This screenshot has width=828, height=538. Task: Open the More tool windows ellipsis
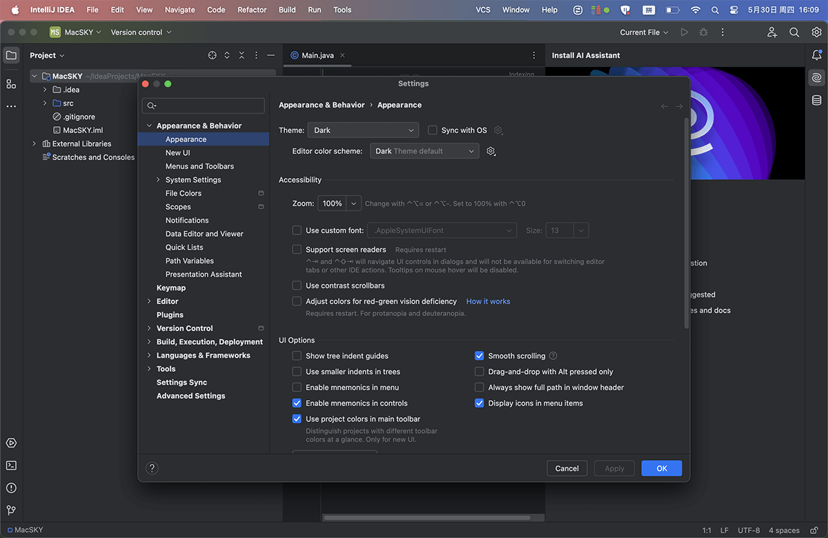point(11,106)
